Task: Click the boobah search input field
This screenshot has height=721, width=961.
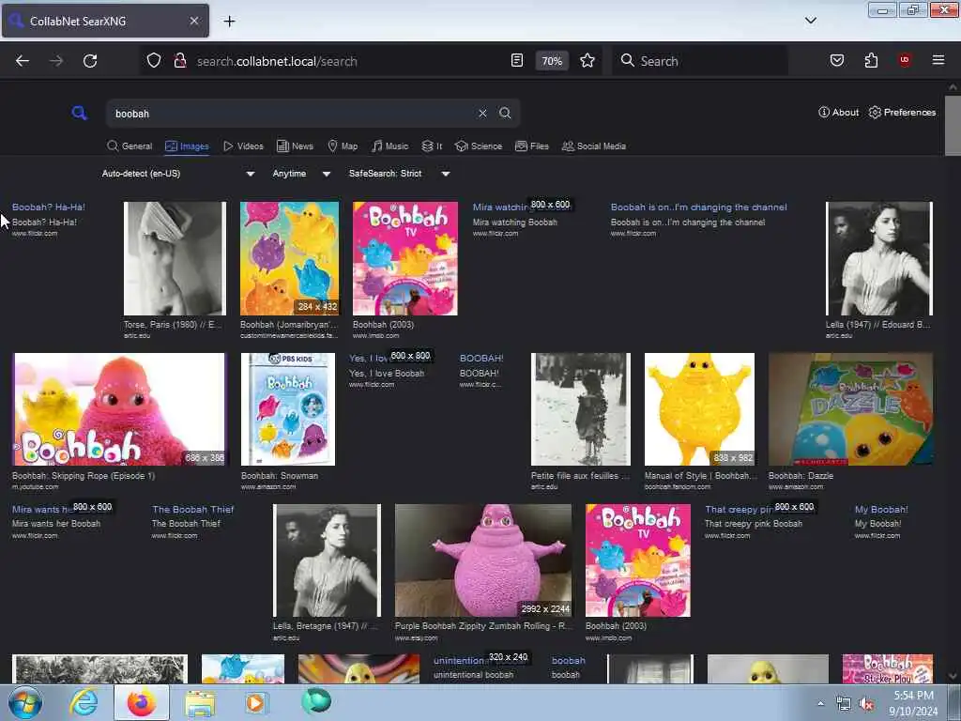Action: point(293,114)
